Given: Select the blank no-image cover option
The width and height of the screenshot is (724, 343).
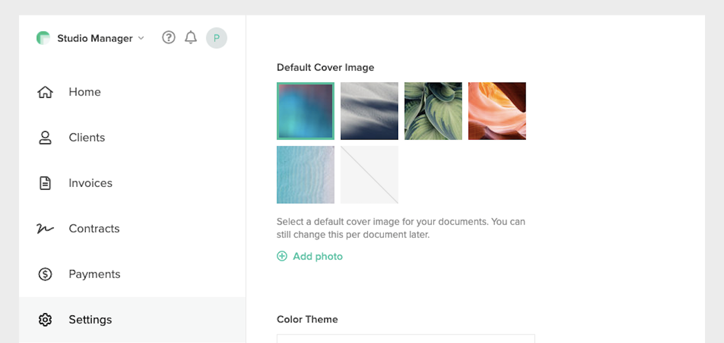Looking at the screenshot, I should pos(369,175).
